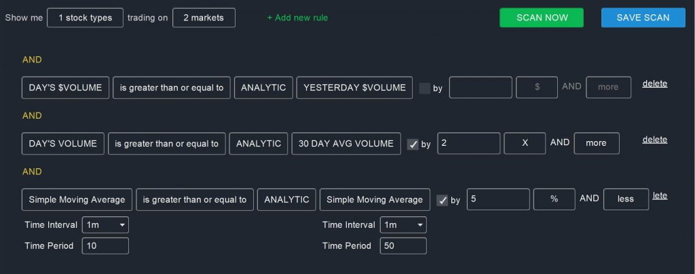Click the 'by' value field containing 2
The width and height of the screenshot is (695, 274).
[x=469, y=143]
